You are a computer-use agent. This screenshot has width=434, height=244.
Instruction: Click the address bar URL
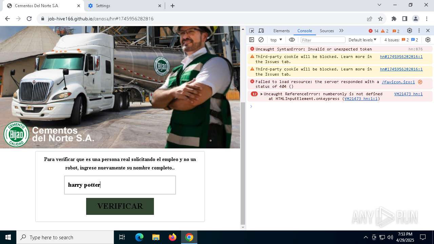pos(101,19)
